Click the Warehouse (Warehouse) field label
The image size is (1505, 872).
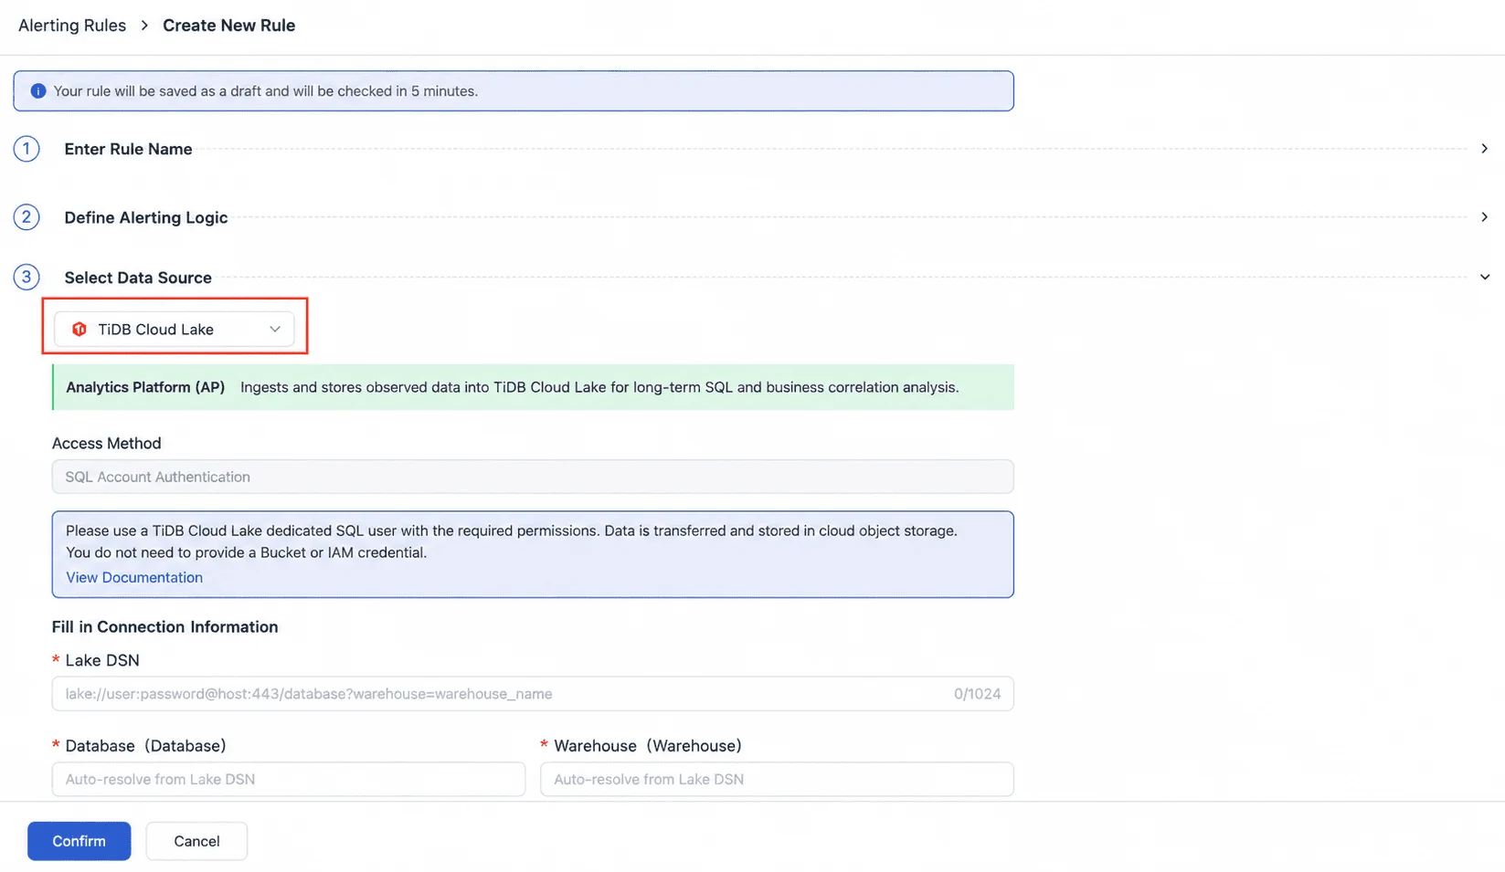(648, 746)
